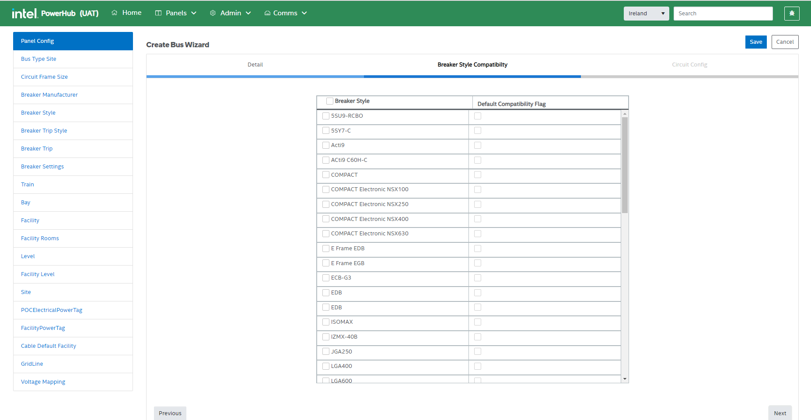Click the Intel logo
Screen dimensions: 811x420
coord(24,14)
